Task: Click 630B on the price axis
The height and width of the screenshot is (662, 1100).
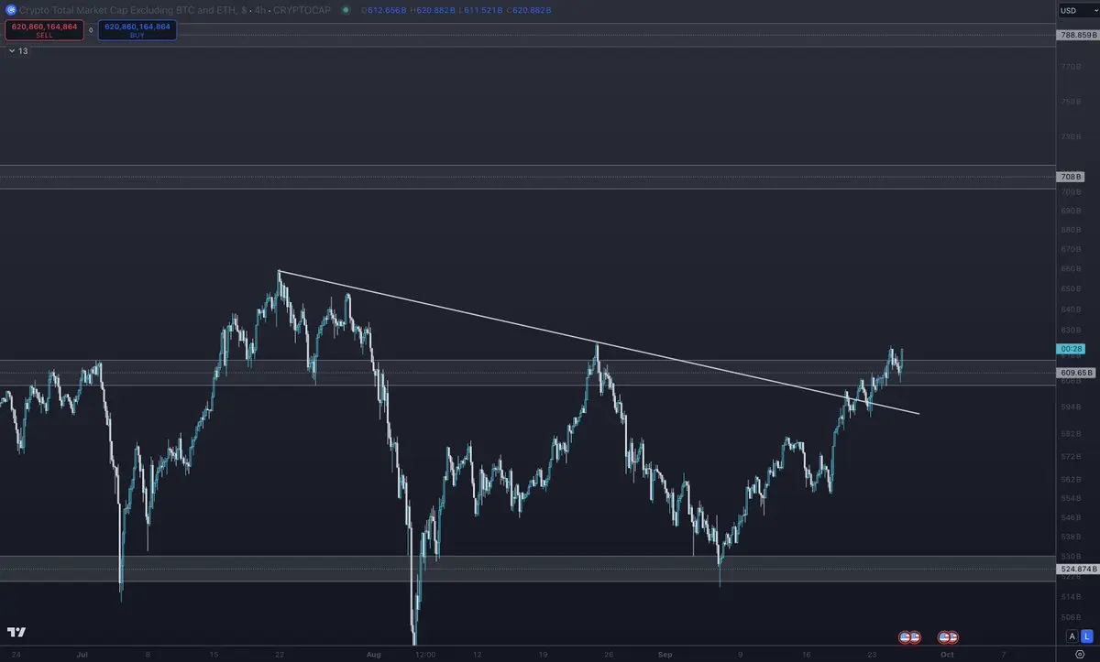Action: [1070, 330]
